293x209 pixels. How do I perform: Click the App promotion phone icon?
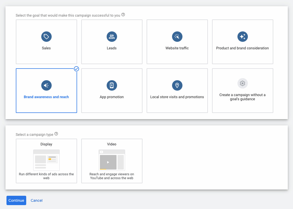tap(112, 85)
